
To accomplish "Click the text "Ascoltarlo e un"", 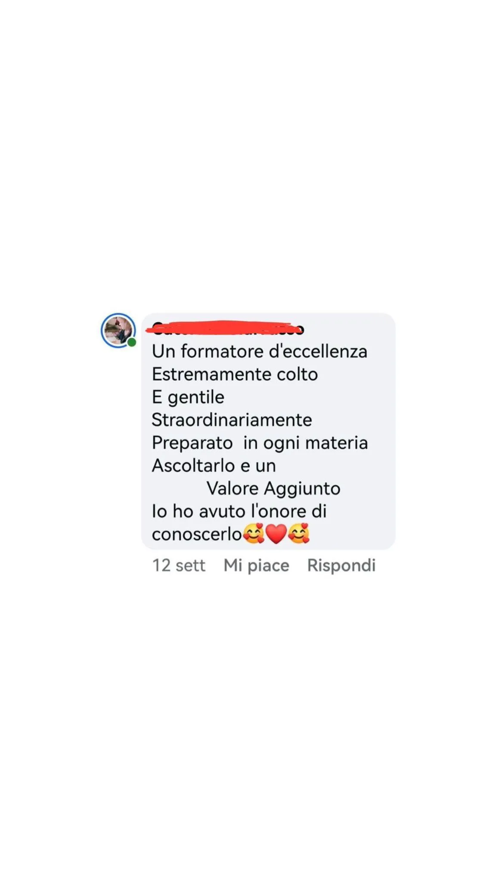I will 214,466.
